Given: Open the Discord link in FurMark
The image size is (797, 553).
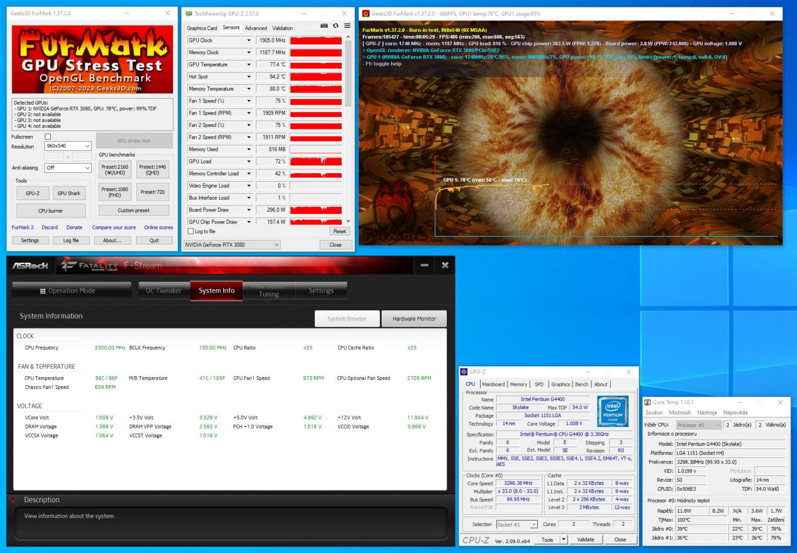Looking at the screenshot, I should click(x=50, y=227).
